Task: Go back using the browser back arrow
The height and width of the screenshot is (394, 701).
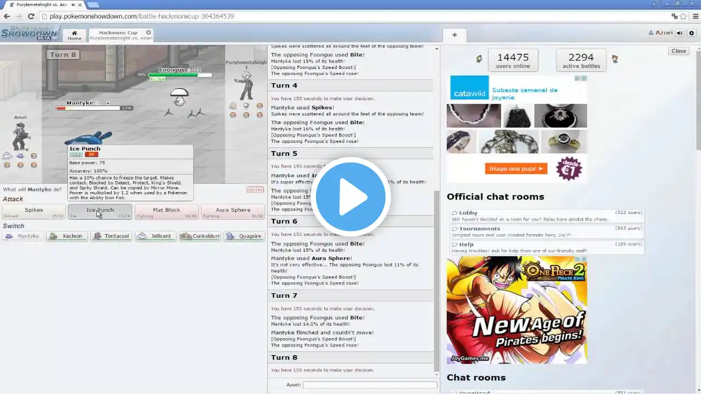Action: click(7, 16)
